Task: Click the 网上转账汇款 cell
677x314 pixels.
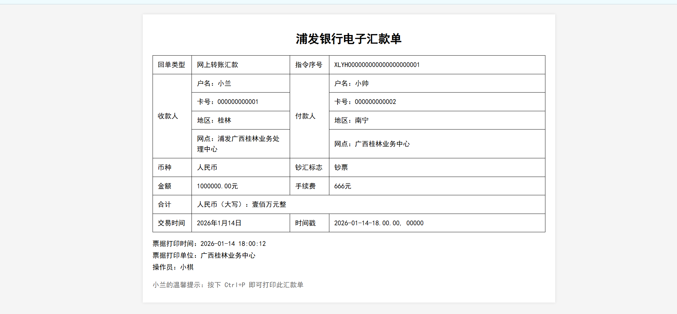Action: pyautogui.click(x=241, y=65)
